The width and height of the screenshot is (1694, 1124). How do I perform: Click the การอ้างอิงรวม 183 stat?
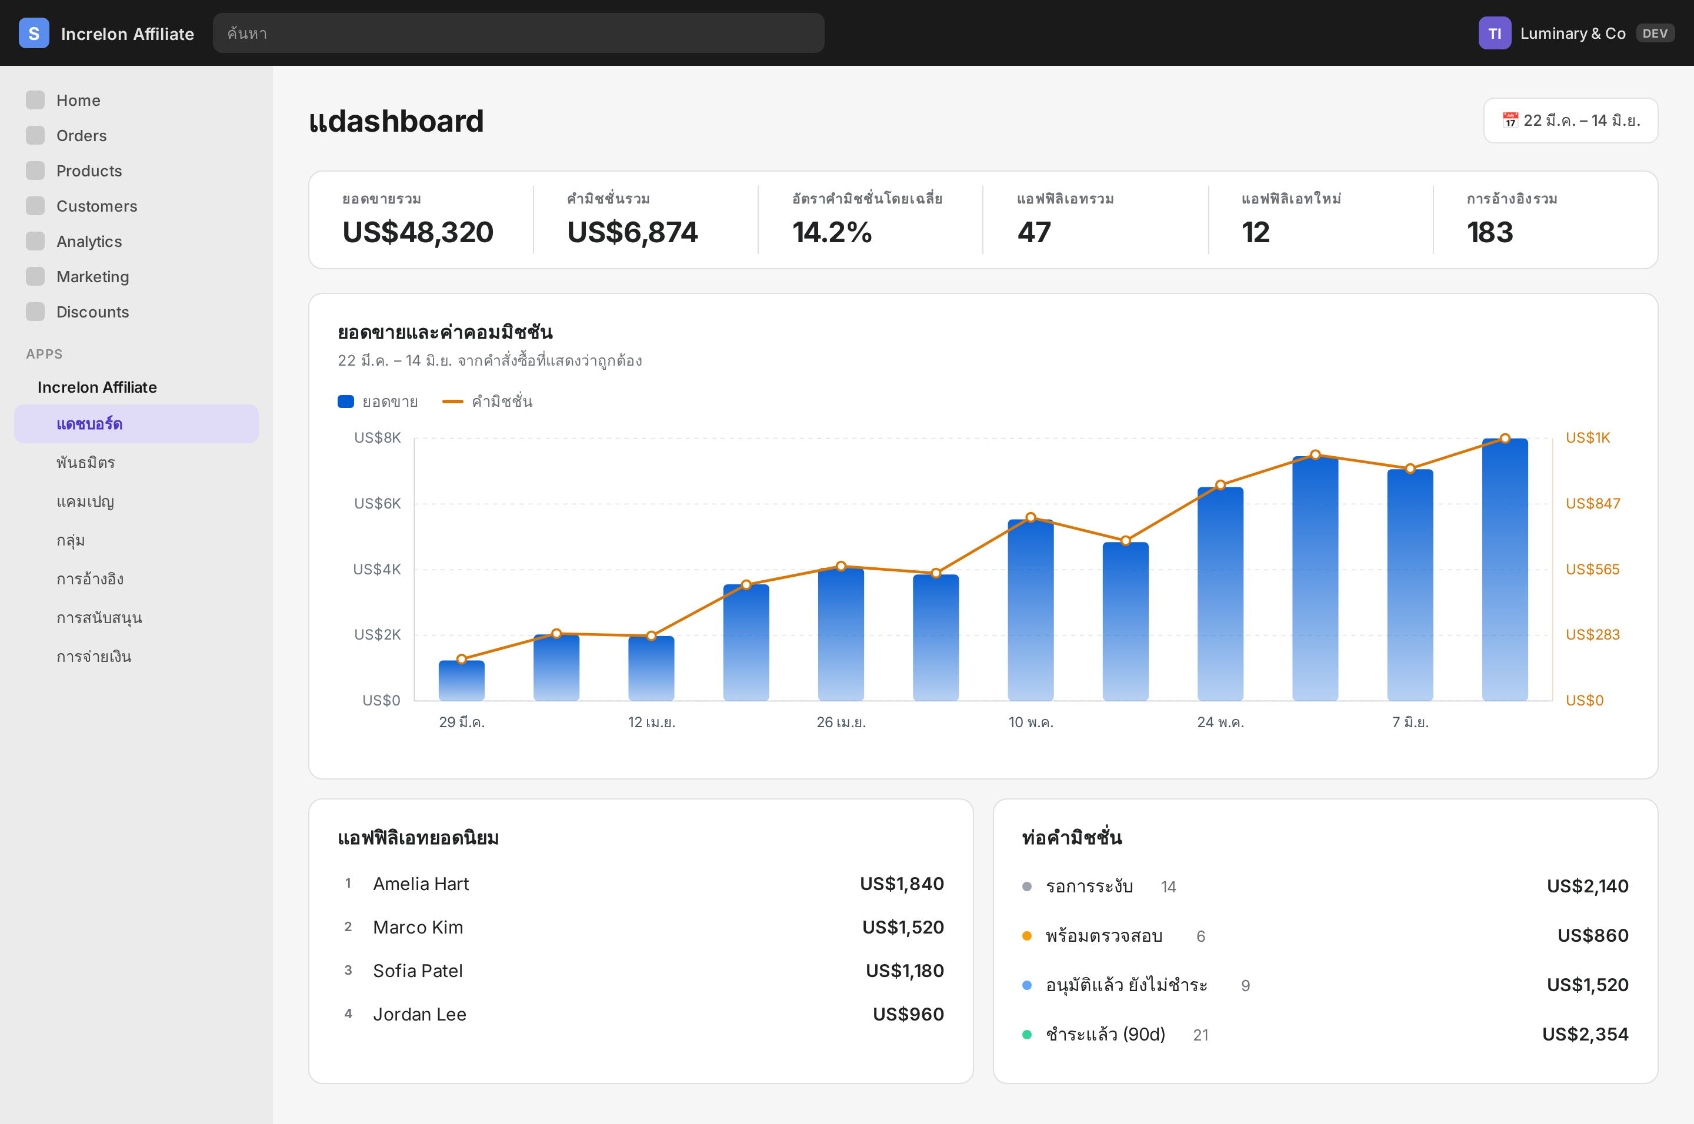tap(1546, 219)
